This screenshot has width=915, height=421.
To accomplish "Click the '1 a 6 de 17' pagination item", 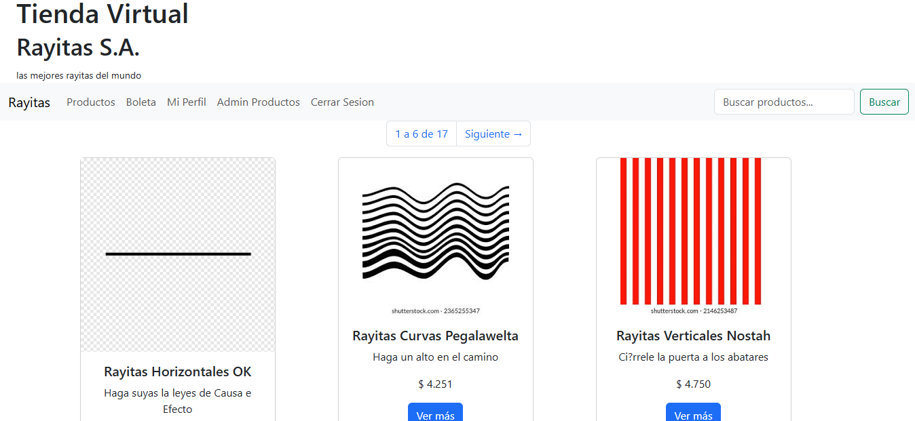I will coord(422,134).
